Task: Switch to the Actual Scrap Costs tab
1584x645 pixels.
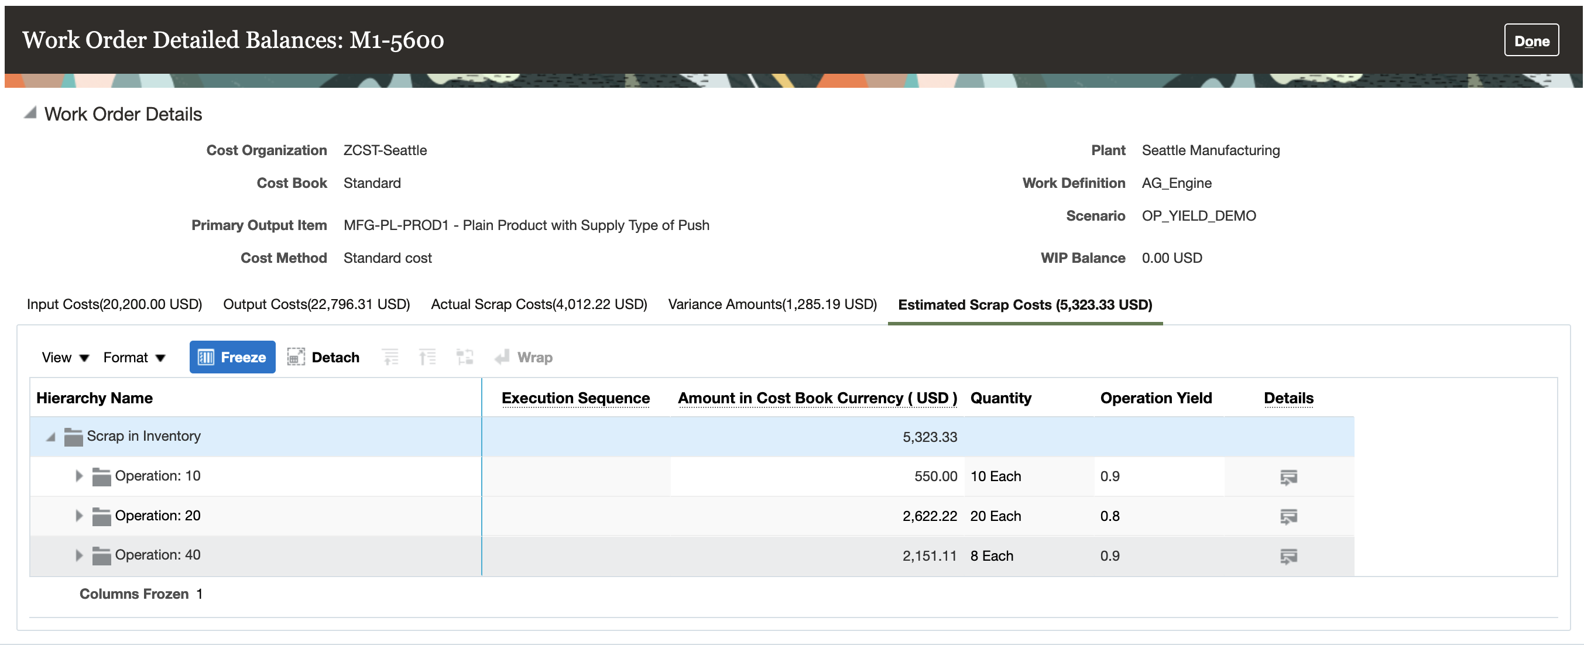Action: click(539, 304)
